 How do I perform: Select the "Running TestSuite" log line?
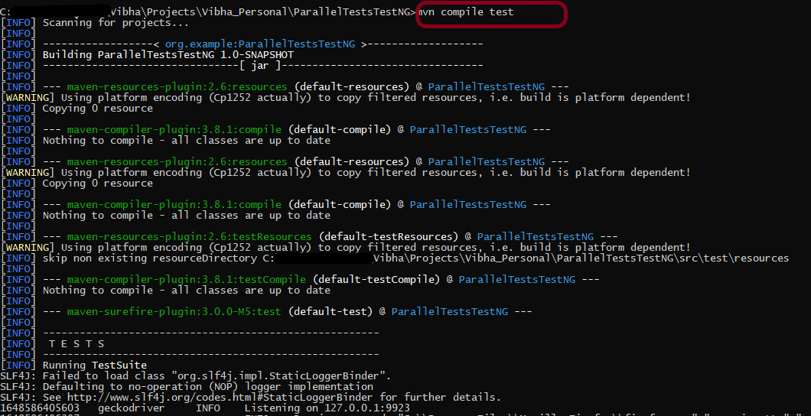pos(94,366)
